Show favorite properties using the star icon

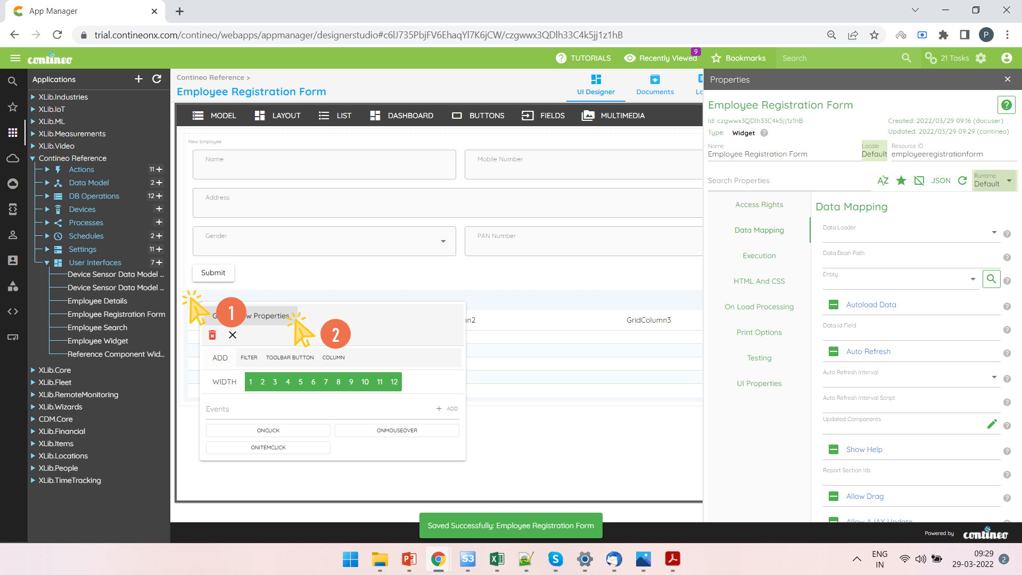click(901, 180)
